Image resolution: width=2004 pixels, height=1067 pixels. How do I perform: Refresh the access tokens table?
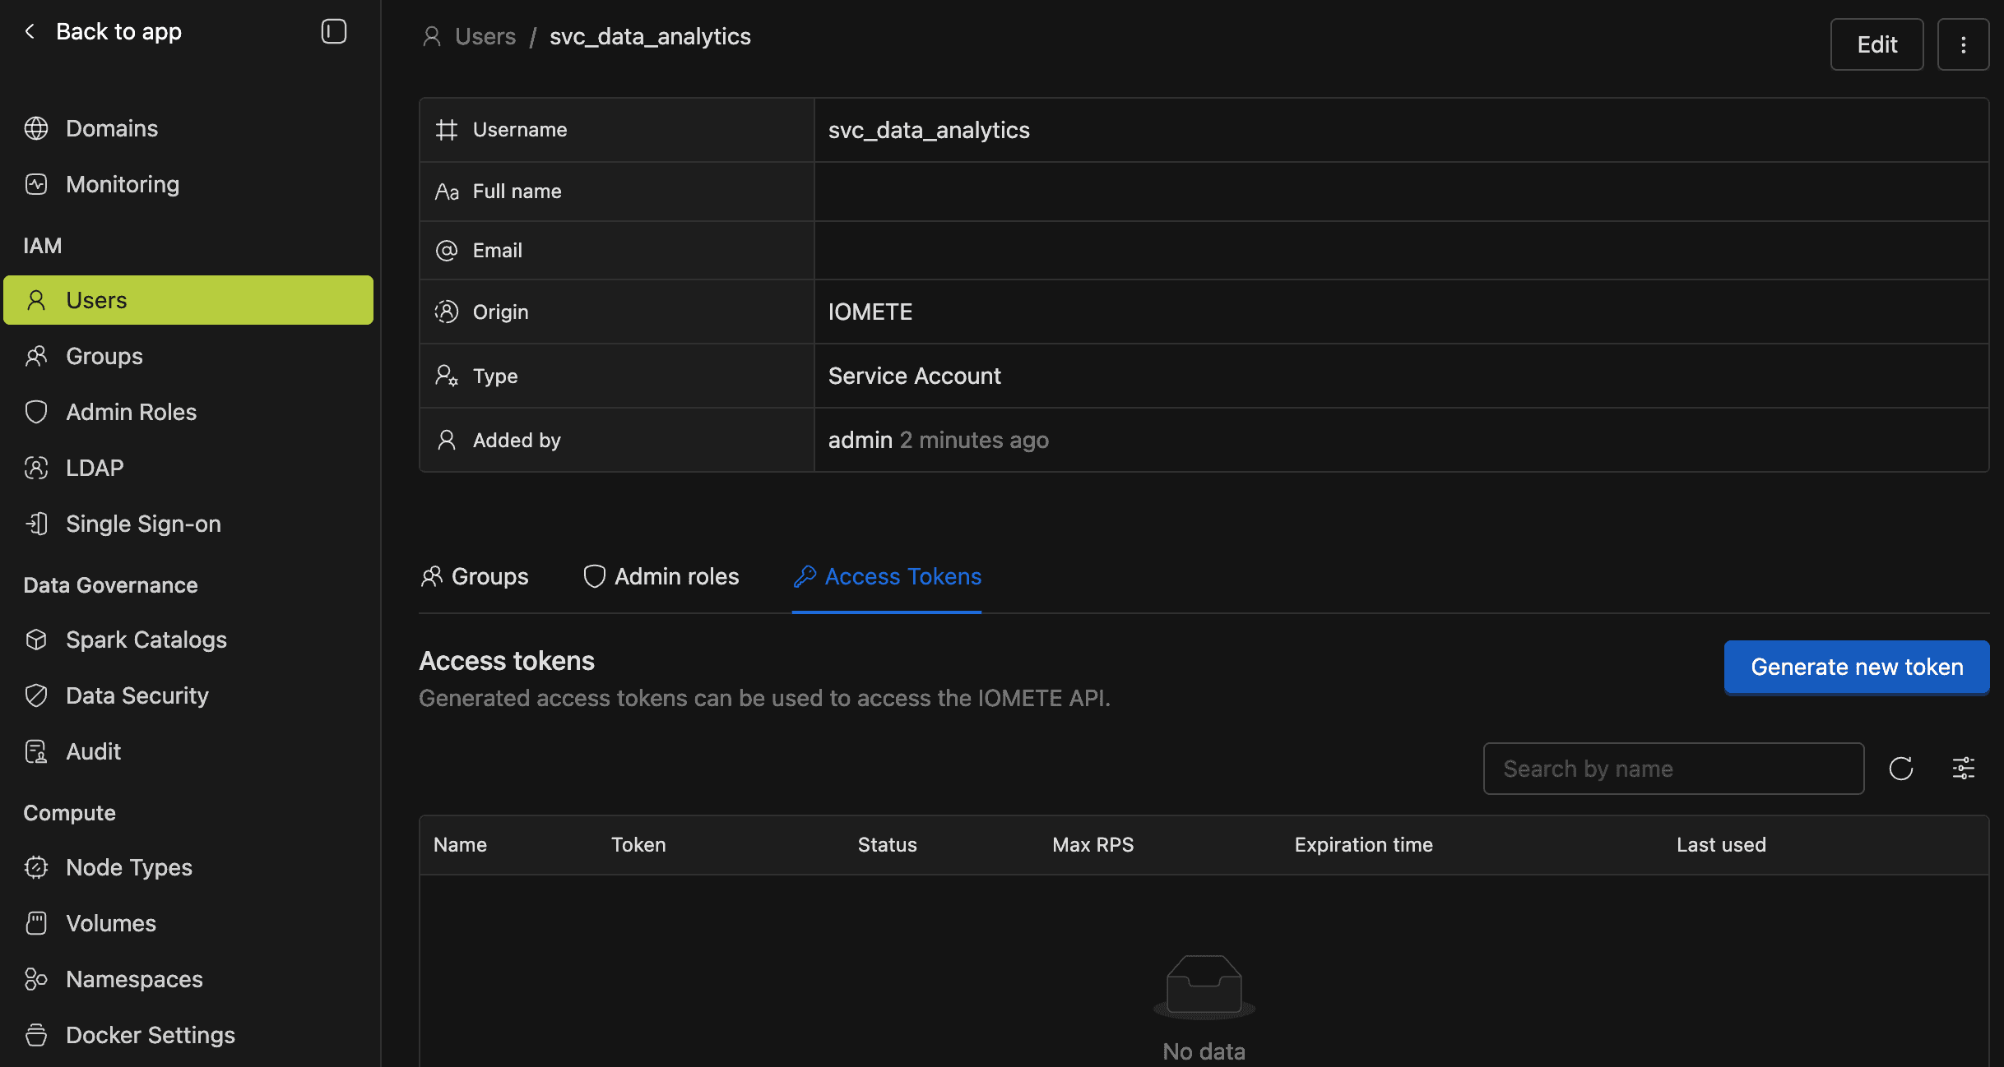(1901, 768)
